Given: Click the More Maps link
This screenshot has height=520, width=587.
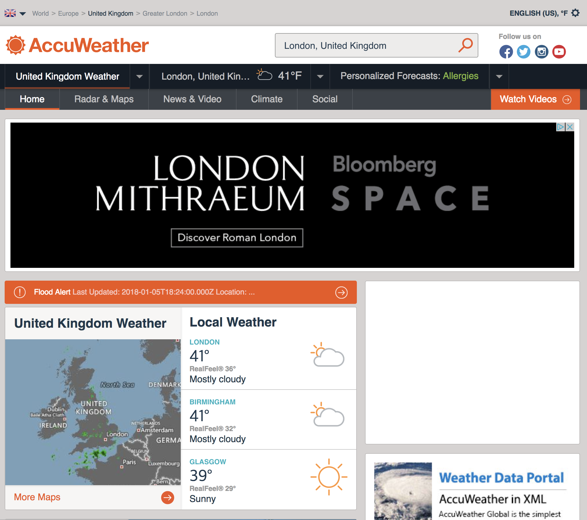Looking at the screenshot, I should (37, 497).
